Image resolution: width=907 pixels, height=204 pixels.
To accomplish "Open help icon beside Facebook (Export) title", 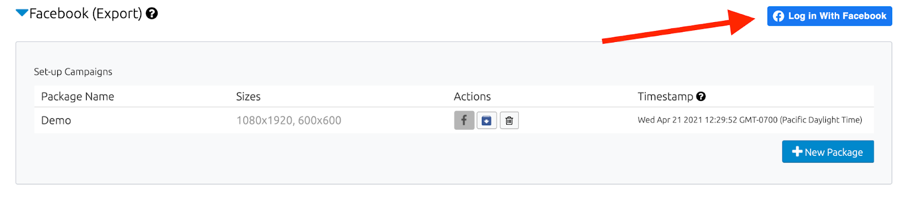I will [x=151, y=13].
